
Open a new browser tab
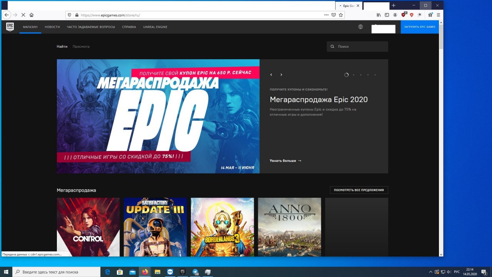point(394,6)
